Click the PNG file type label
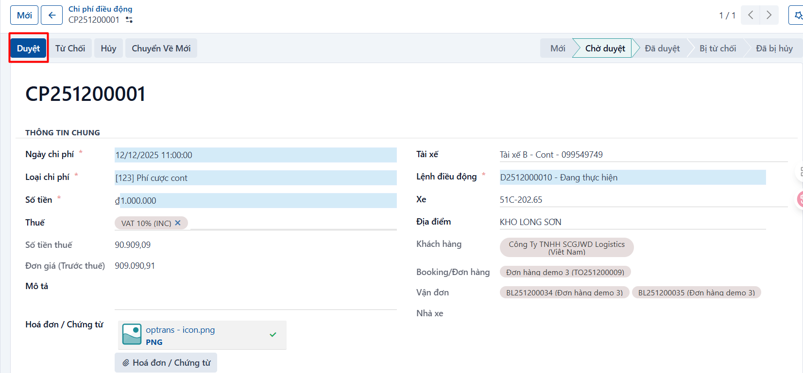Image resolution: width=803 pixels, height=373 pixels. [154, 342]
